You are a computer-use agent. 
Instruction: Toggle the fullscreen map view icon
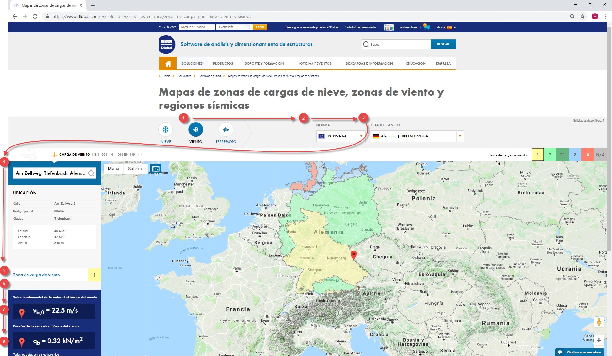(x=156, y=169)
